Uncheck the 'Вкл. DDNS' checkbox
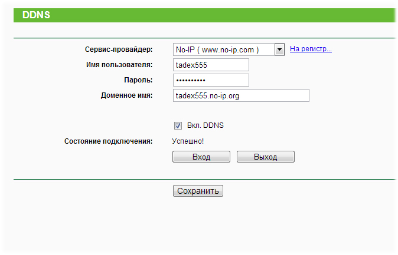The image size is (398, 255). [x=178, y=125]
